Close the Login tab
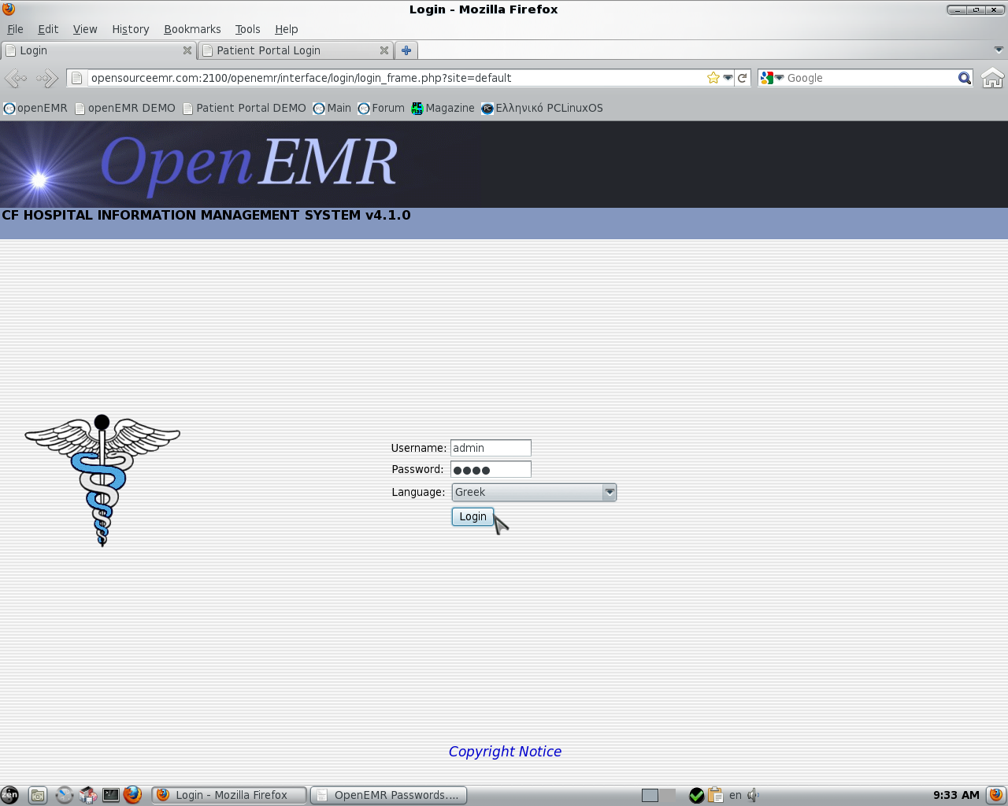This screenshot has width=1008, height=806. (x=187, y=50)
